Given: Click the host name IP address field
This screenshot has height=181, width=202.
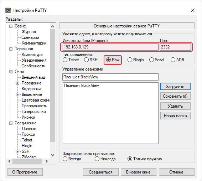Looking at the screenshot, I should point(110,47).
